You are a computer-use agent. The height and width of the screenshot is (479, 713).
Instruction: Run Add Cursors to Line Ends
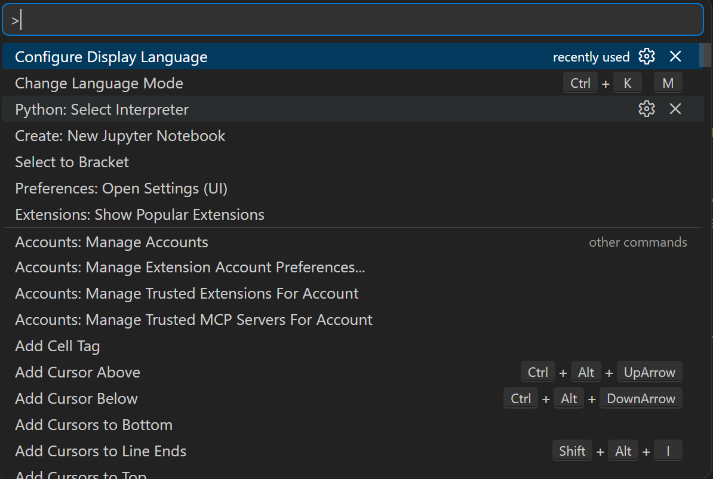[x=353, y=452]
